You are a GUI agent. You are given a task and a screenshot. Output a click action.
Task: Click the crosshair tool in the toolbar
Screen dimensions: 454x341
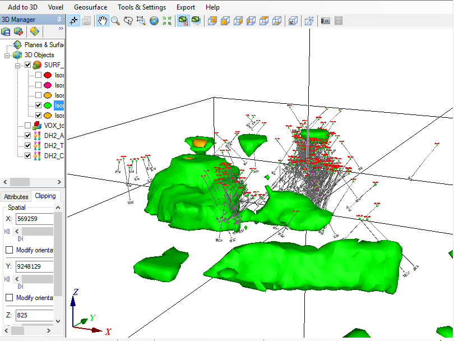tap(73, 21)
